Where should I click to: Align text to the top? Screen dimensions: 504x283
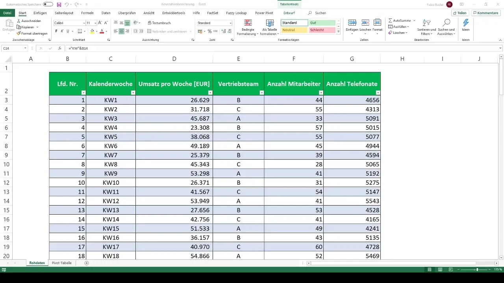[x=116, y=23]
